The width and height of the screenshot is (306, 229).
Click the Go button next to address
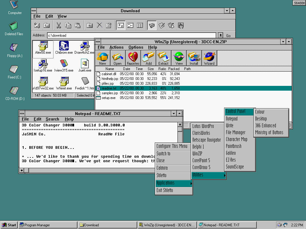[228, 35]
